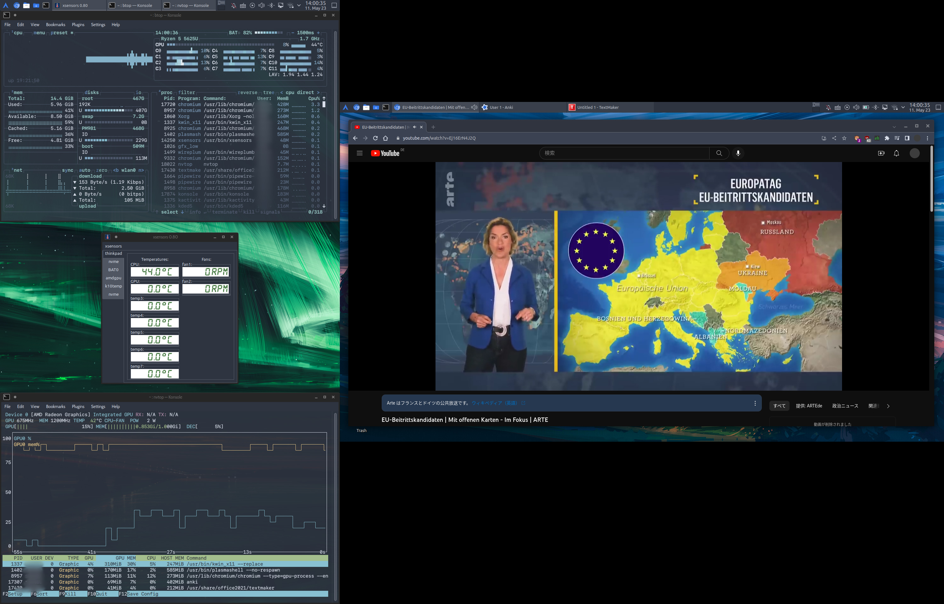
Task: Click the YouTube voice search microphone icon
Action: point(738,153)
